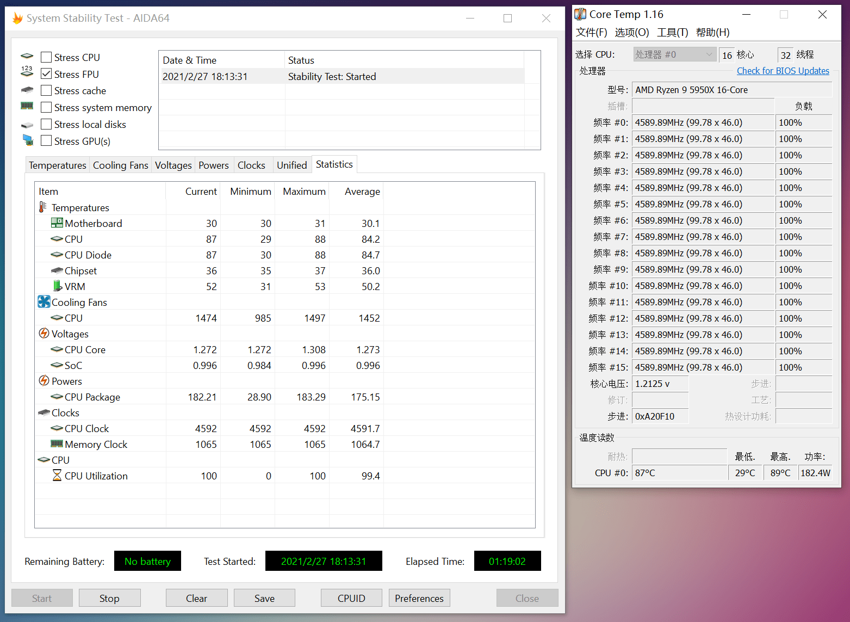
Task: Click the RAM icon beside Stress system memory
Action: coord(27,106)
